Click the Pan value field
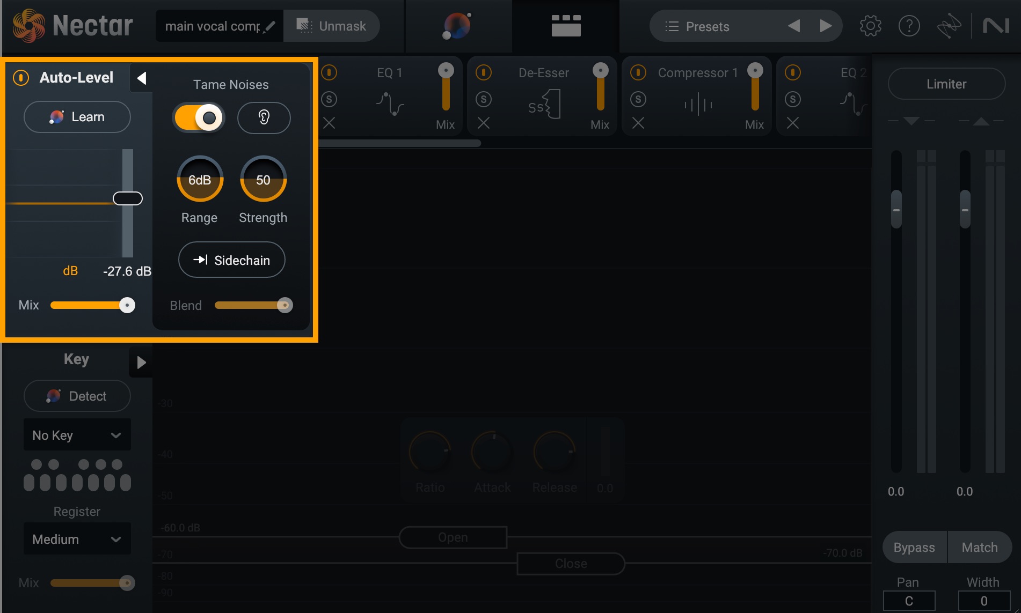 tap(909, 601)
